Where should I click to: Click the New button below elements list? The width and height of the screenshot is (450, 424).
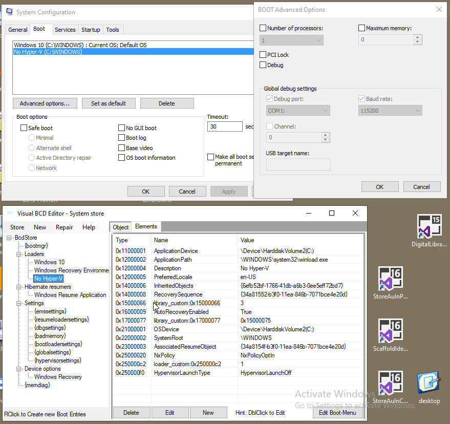[x=208, y=413]
